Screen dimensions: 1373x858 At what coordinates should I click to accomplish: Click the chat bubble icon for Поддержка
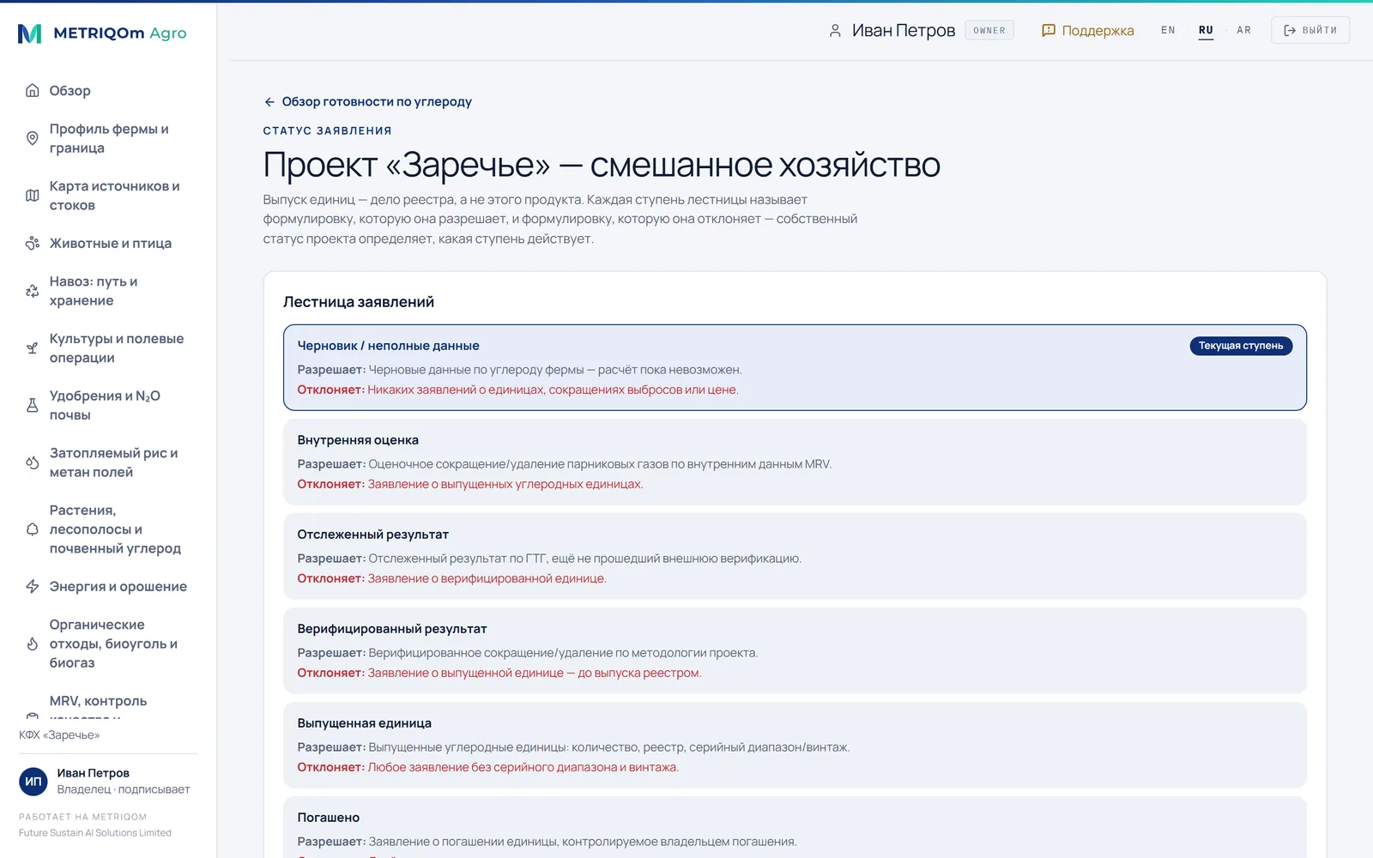pyautogui.click(x=1048, y=30)
